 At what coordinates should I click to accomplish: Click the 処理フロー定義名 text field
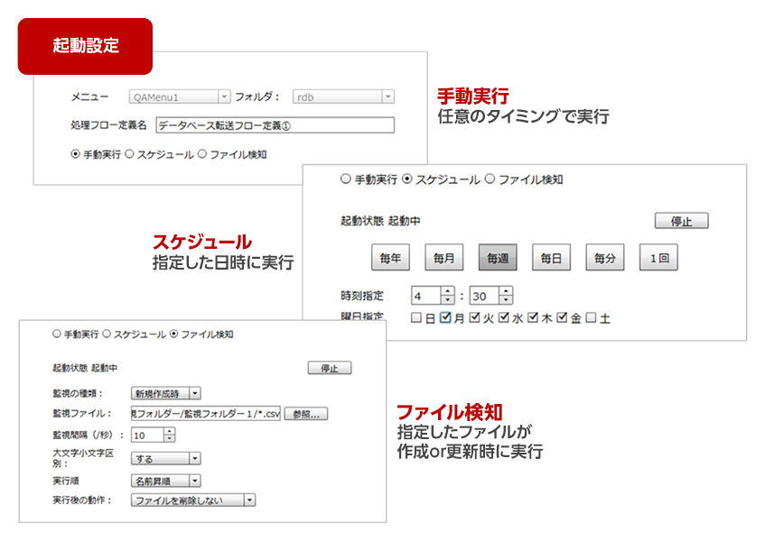click(275, 125)
